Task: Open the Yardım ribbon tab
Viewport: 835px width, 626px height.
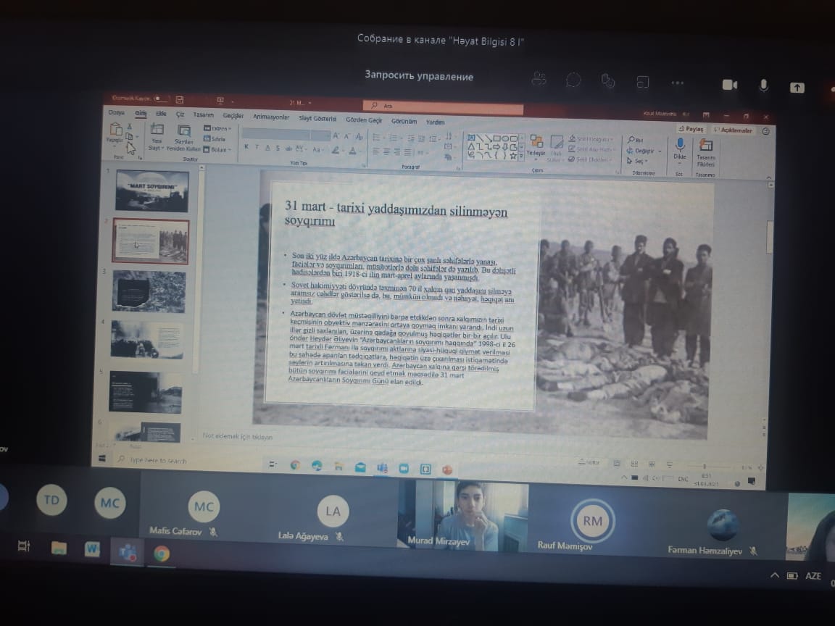Action: [435, 122]
